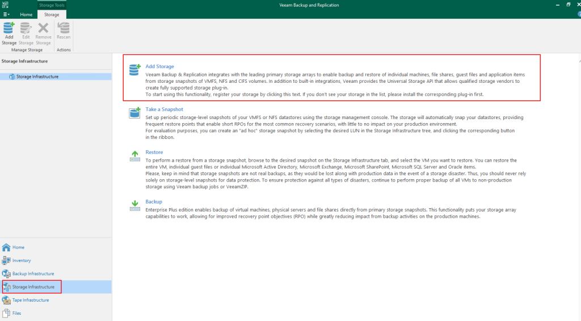This screenshot has height=321, width=581.
Task: Open the Add Storage link
Action: 159,66
